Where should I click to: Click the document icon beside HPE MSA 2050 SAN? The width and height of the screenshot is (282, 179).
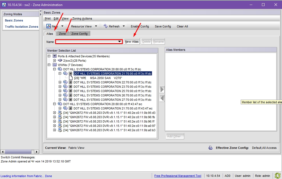(x=71, y=78)
